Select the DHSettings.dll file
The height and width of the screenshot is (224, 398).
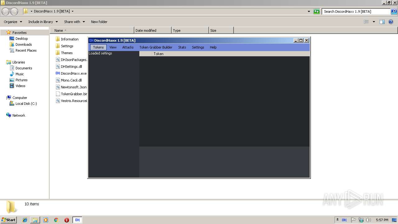click(69, 67)
